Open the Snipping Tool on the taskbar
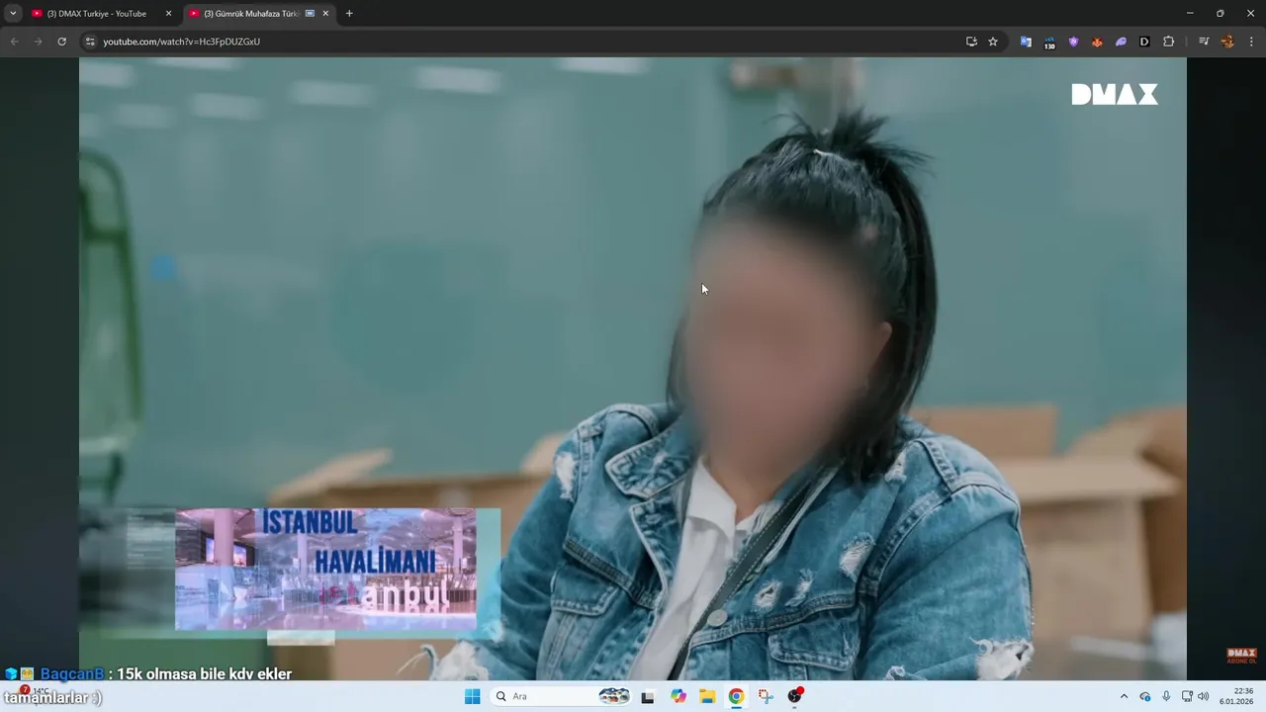The width and height of the screenshot is (1266, 712). pyautogui.click(x=766, y=696)
